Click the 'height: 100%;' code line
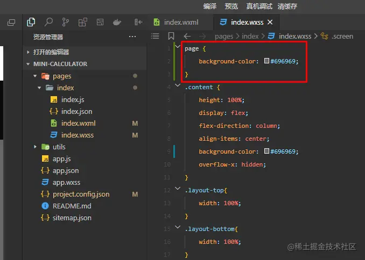This screenshot has height=260, width=365. (x=221, y=100)
